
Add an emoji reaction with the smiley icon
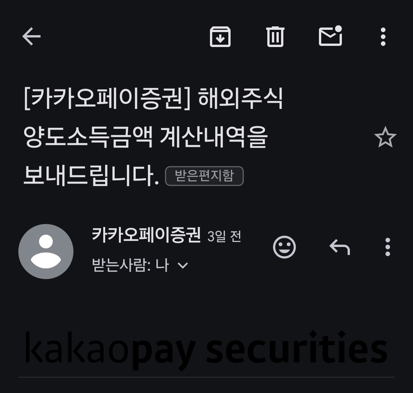285,247
